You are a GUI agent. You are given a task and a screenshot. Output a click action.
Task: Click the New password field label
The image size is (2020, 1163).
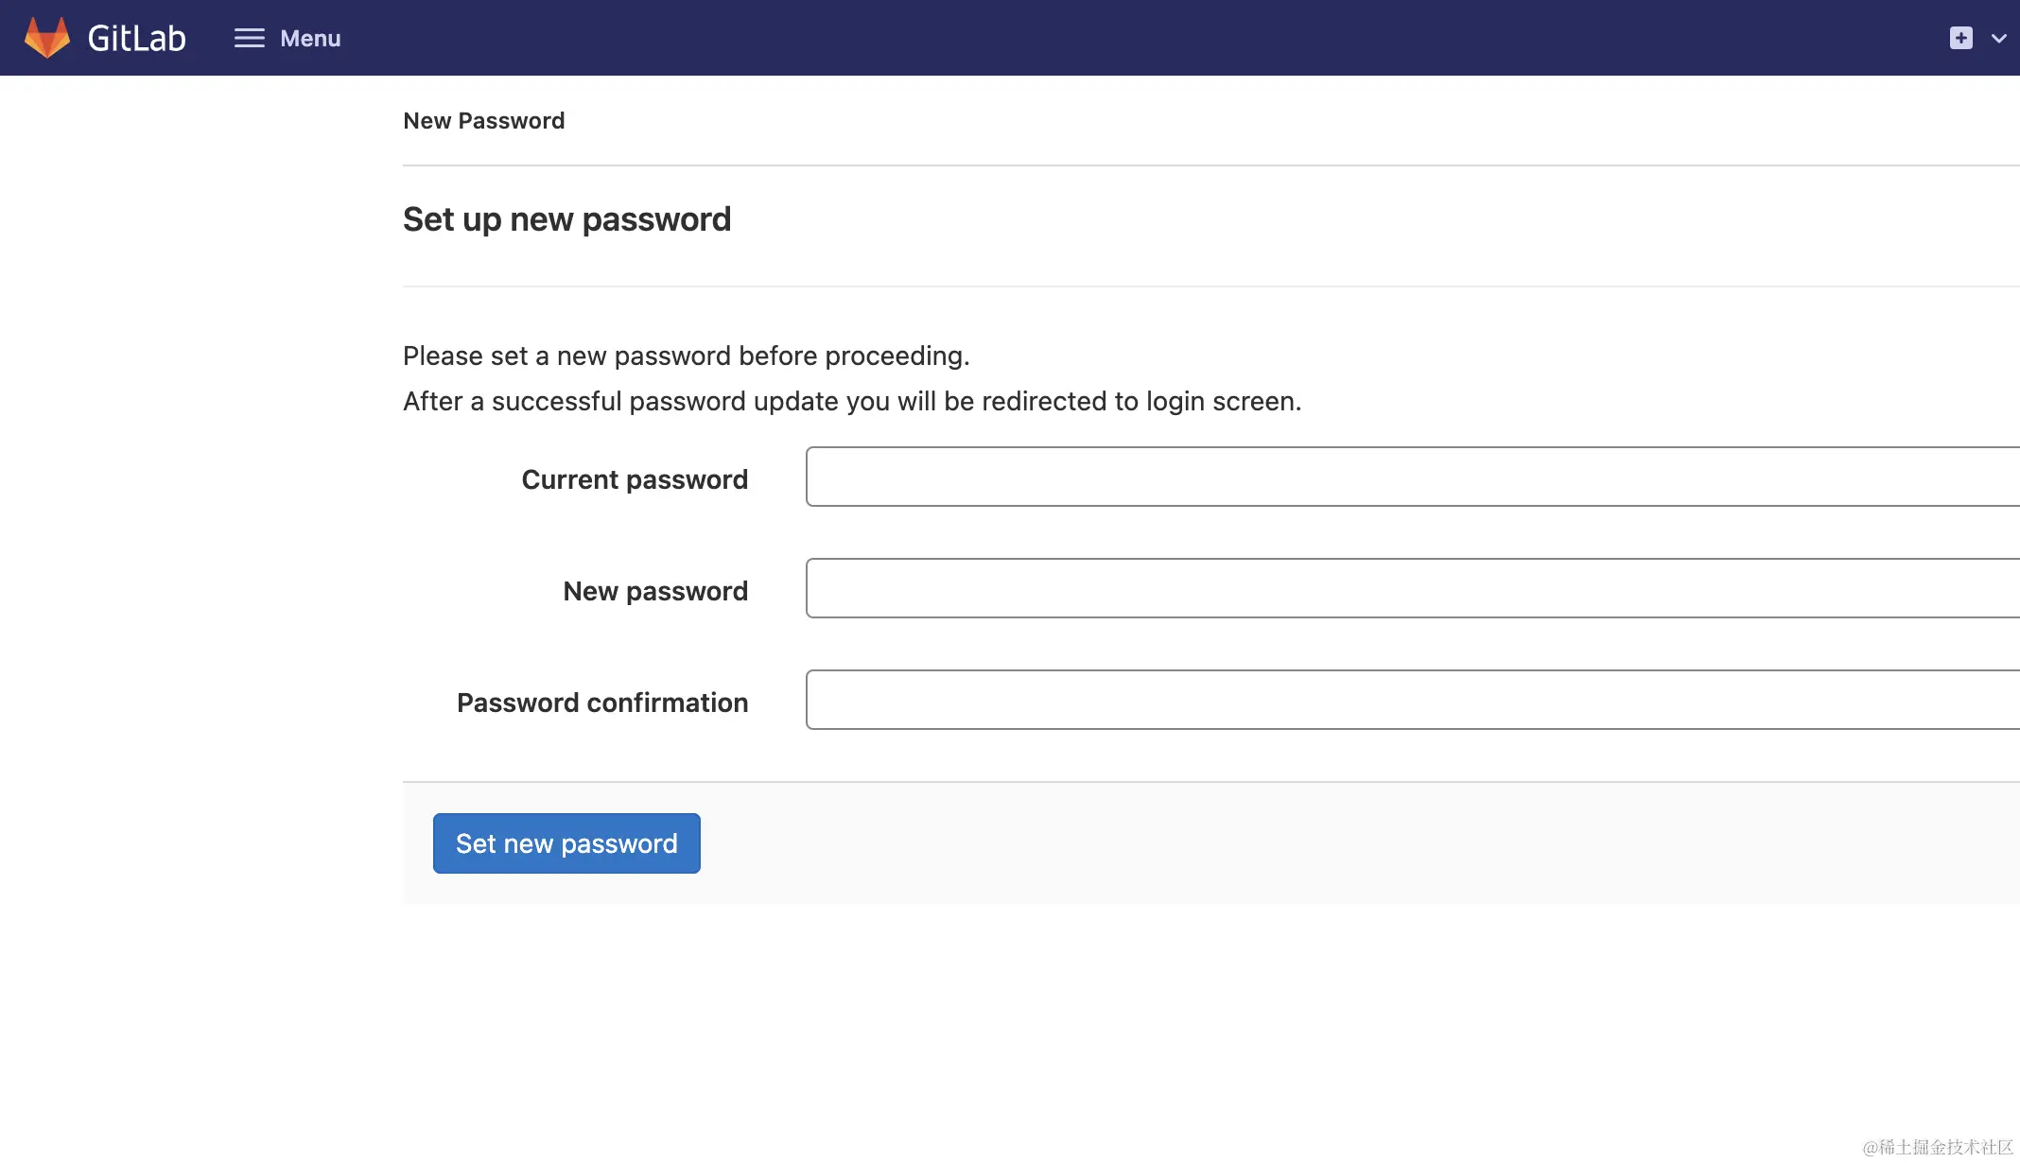(x=655, y=591)
